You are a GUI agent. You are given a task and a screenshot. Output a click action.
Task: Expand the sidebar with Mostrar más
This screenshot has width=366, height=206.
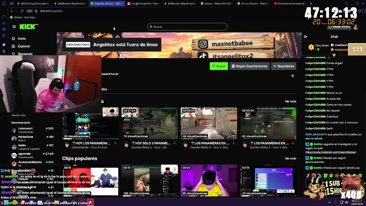coord(18,115)
